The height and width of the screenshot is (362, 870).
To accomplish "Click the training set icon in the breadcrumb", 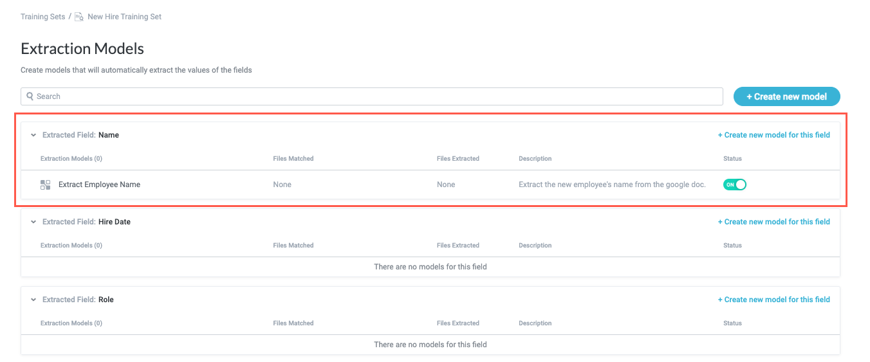I will 79,17.
